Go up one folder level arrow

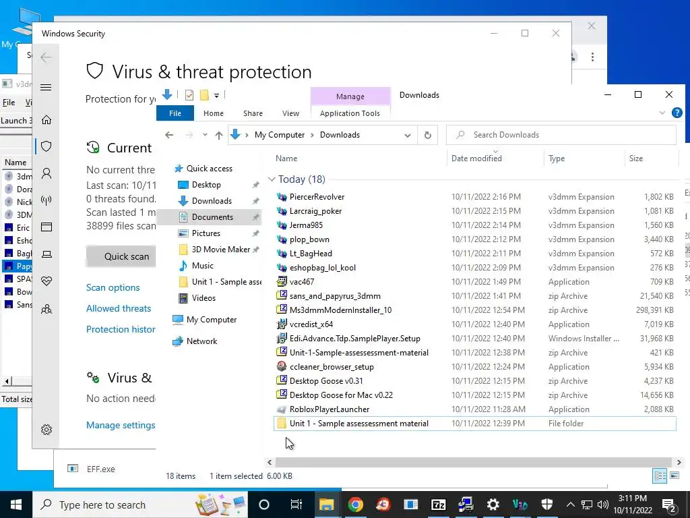tap(219, 135)
